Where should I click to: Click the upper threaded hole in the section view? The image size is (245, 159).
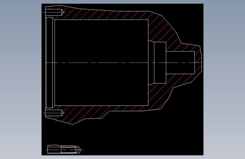tap(54, 12)
